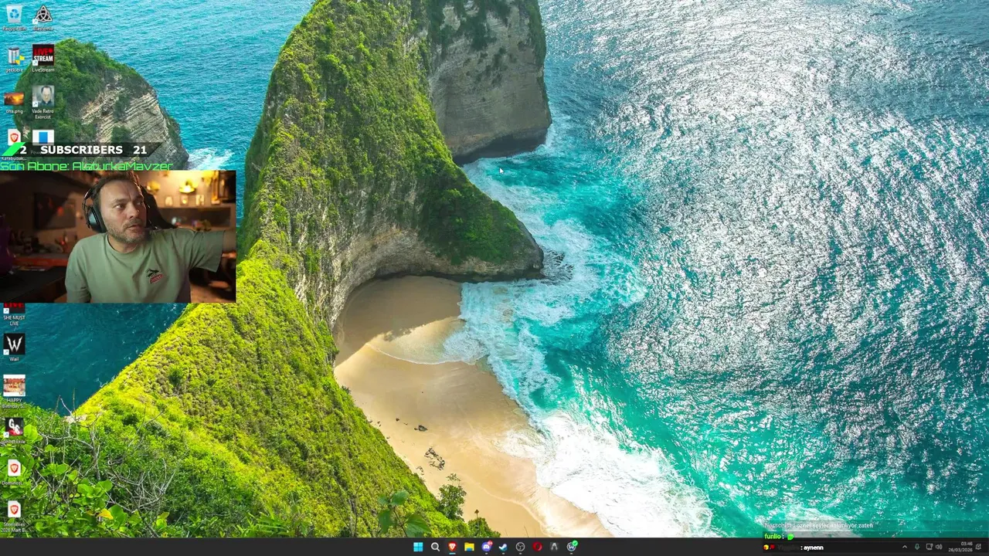Open the taskbar app with green checkmark badge
Image resolution: width=989 pixels, height=556 pixels.
[x=572, y=547]
